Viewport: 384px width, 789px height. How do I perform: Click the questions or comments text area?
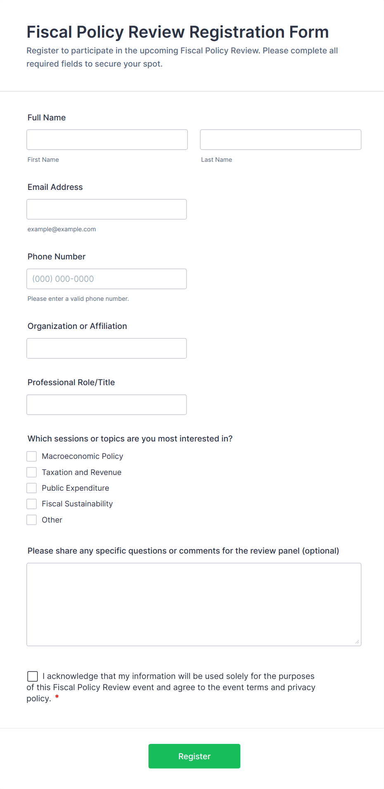pos(194,604)
